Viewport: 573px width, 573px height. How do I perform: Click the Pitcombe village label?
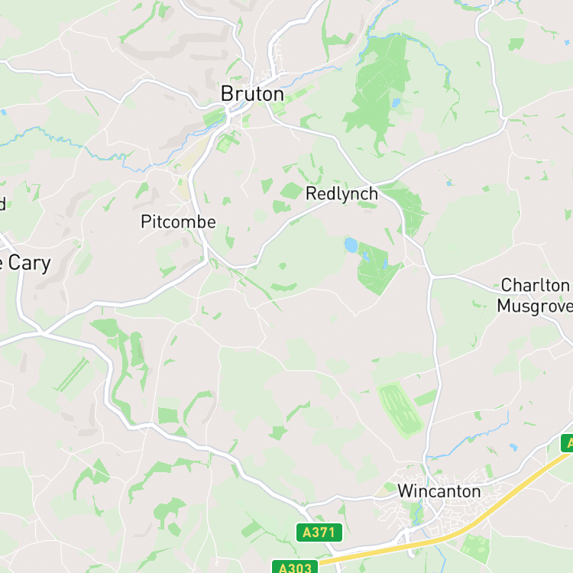(x=178, y=222)
